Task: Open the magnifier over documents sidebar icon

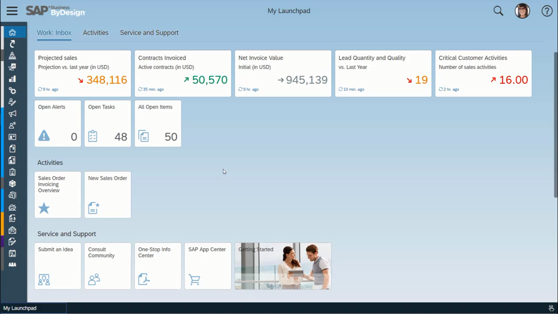Action: click(12, 195)
